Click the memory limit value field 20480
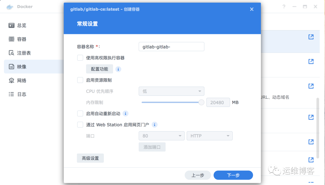Viewport: 325px width, 185px height. pos(218,102)
